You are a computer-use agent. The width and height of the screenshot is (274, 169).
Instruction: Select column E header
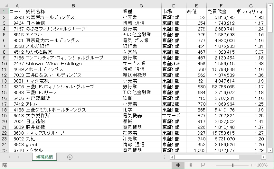(196, 6)
